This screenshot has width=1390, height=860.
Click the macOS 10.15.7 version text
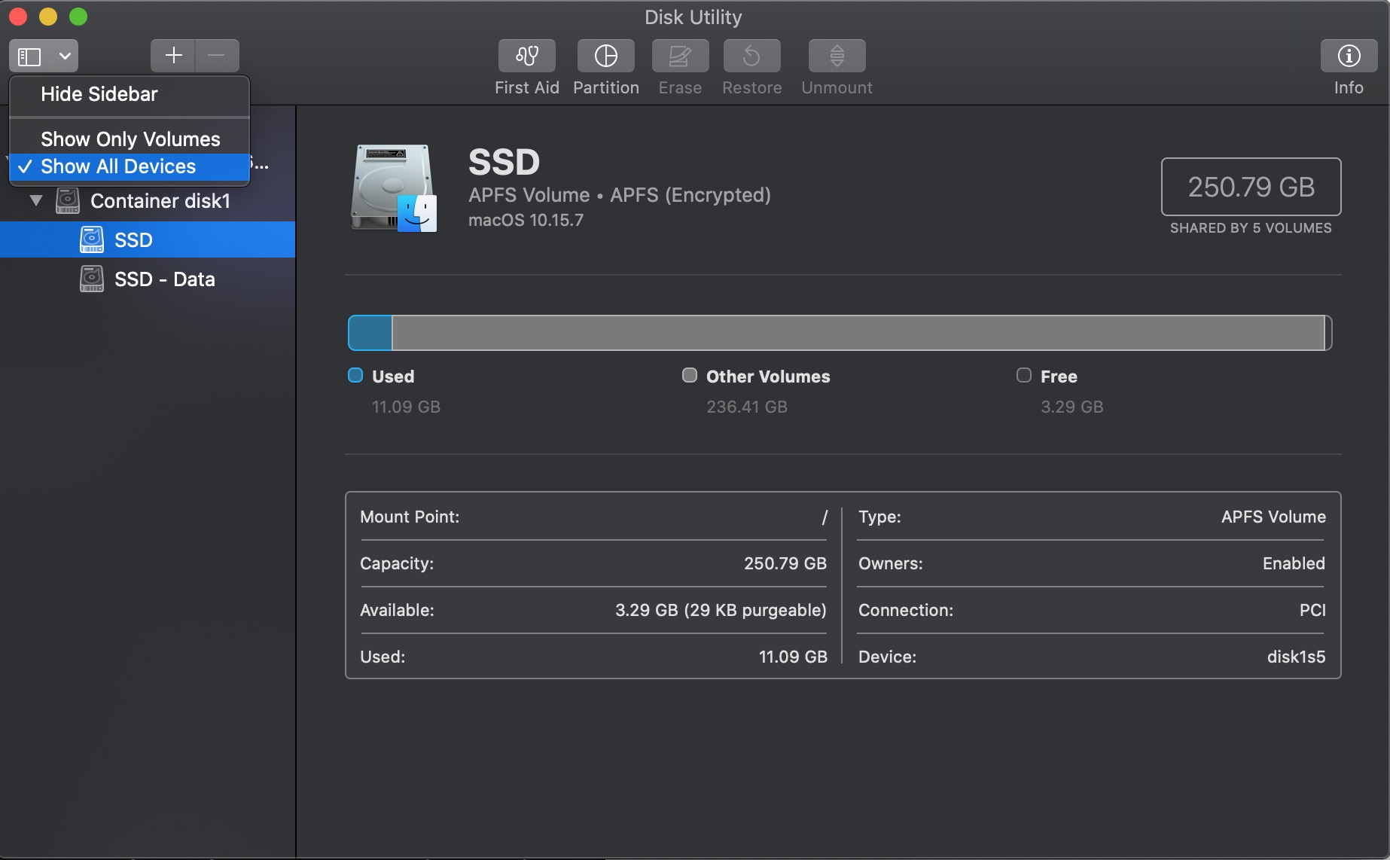[x=526, y=220]
